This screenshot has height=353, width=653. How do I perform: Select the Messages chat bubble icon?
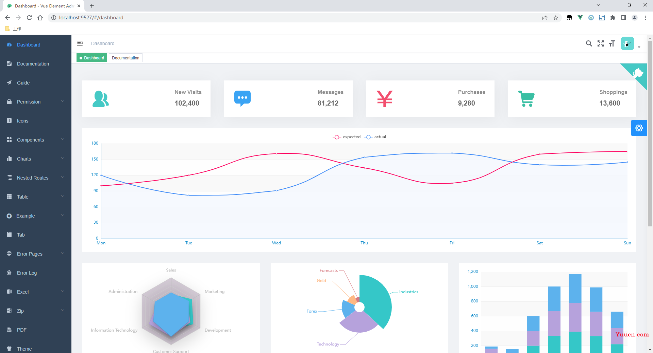[x=242, y=98]
